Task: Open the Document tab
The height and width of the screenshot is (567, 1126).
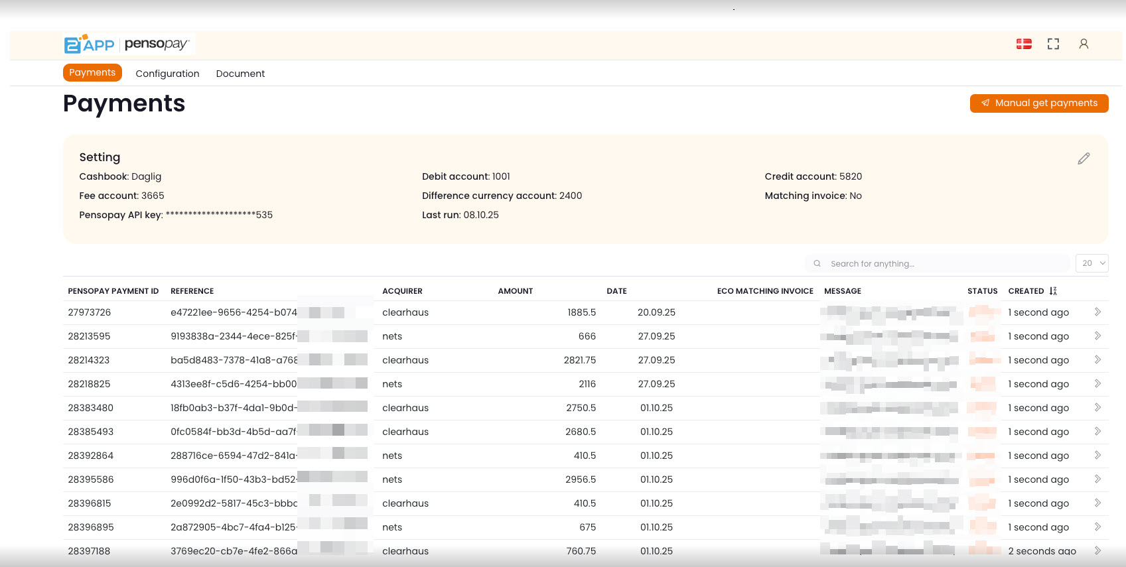Action: coord(240,74)
